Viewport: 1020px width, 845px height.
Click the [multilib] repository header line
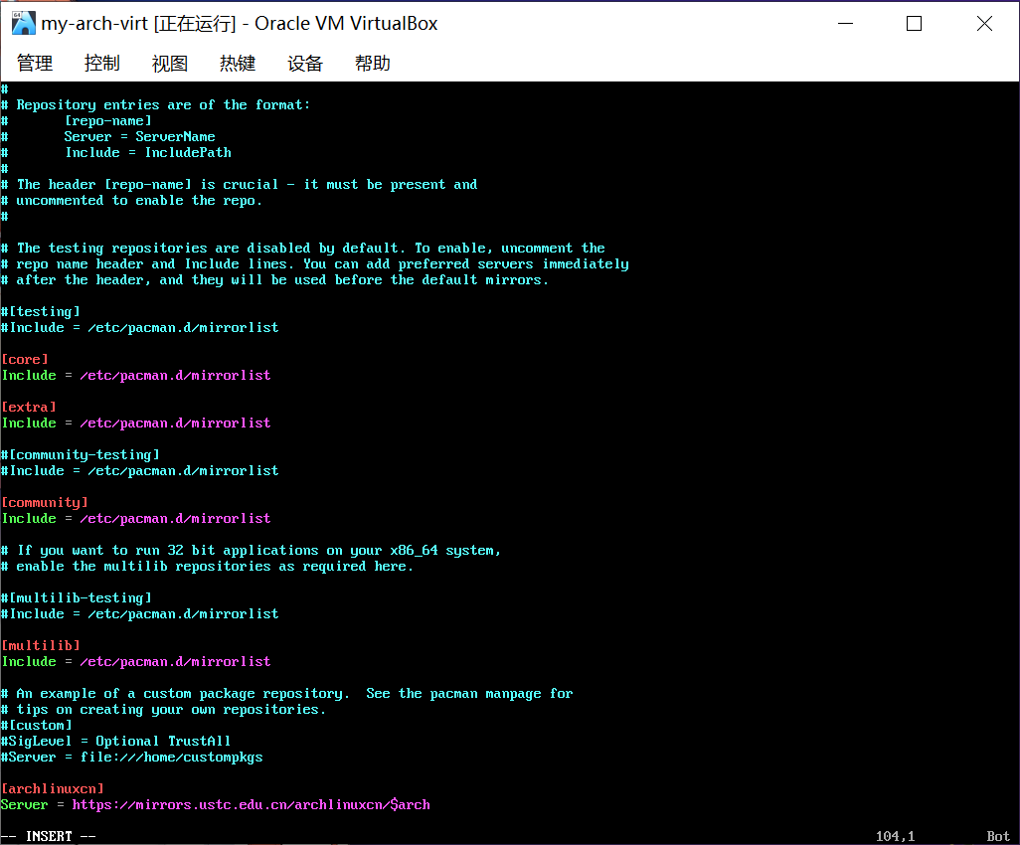click(41, 645)
